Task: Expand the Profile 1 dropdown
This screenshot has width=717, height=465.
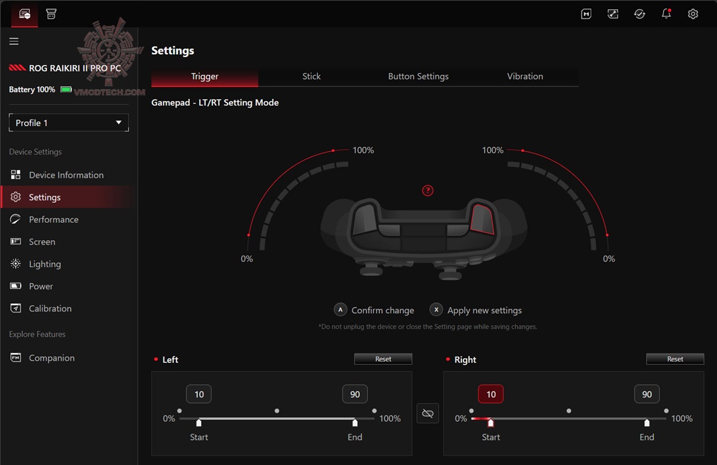Action: [68, 123]
